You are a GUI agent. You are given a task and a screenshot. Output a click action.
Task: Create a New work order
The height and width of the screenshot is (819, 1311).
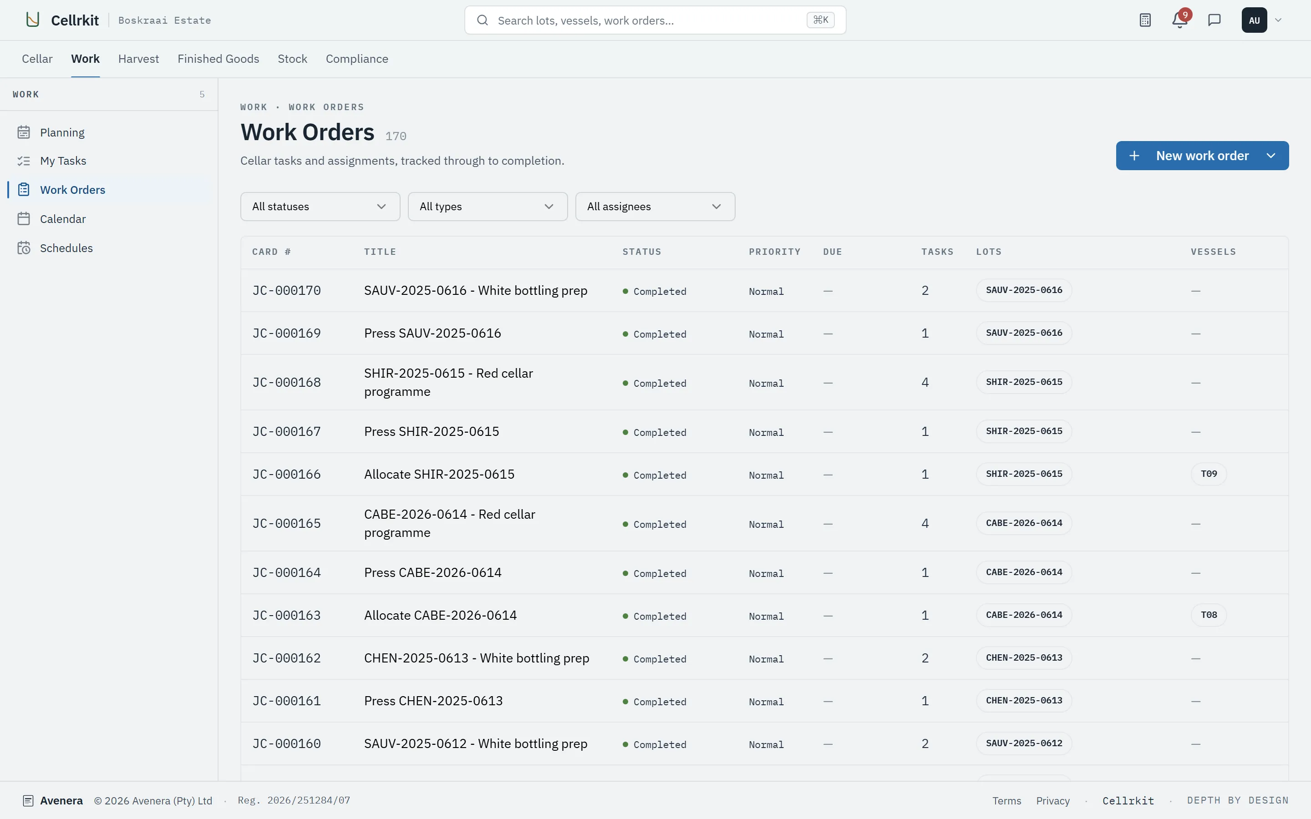pos(1202,156)
